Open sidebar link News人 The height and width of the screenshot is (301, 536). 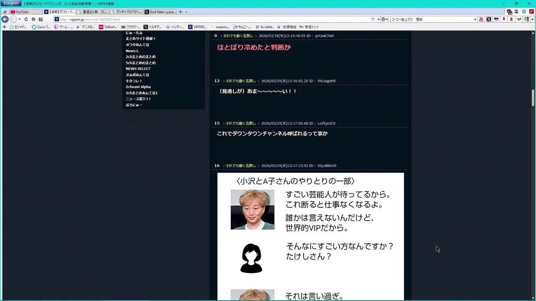[x=132, y=51]
